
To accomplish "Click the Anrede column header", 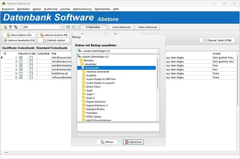I will 216,54.
